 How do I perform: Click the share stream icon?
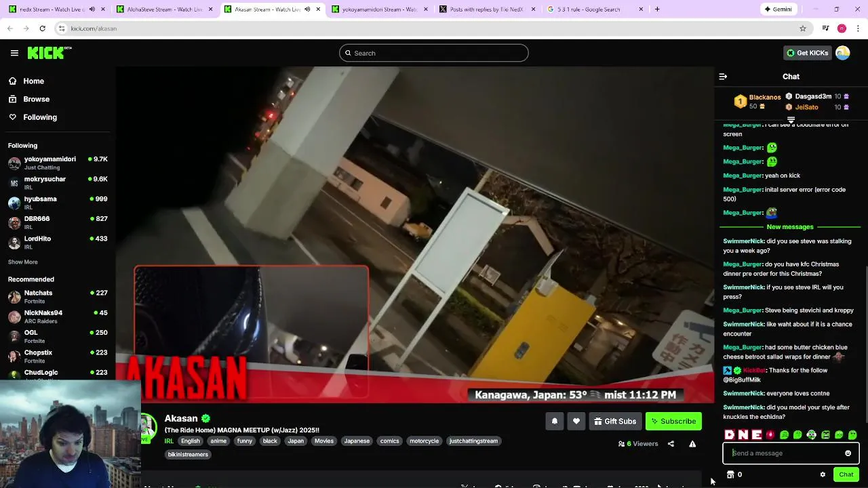(x=671, y=444)
